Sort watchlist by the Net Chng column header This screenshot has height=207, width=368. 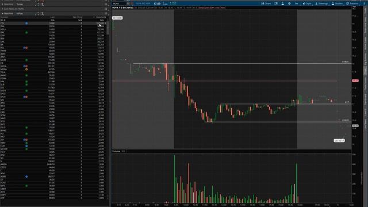coord(77,17)
